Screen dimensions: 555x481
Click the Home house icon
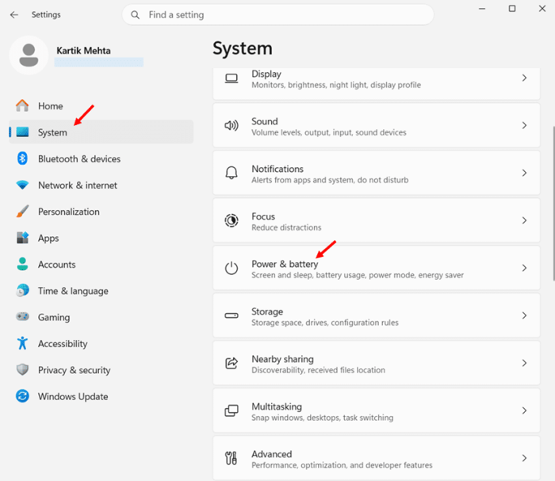(x=22, y=105)
